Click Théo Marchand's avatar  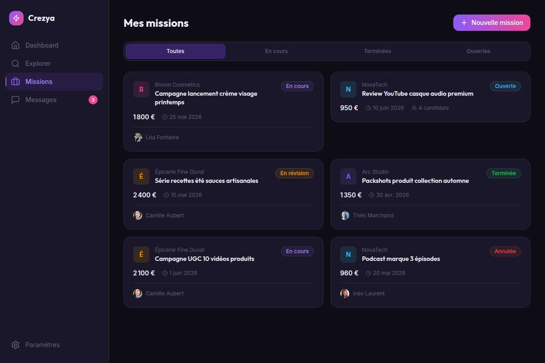tap(345, 216)
